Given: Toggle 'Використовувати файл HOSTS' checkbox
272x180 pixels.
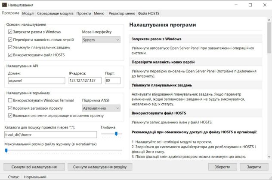Looking at the screenshot, I should point(10,55).
